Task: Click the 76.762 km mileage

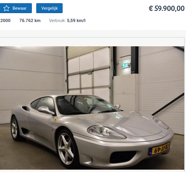Action: tap(30, 21)
